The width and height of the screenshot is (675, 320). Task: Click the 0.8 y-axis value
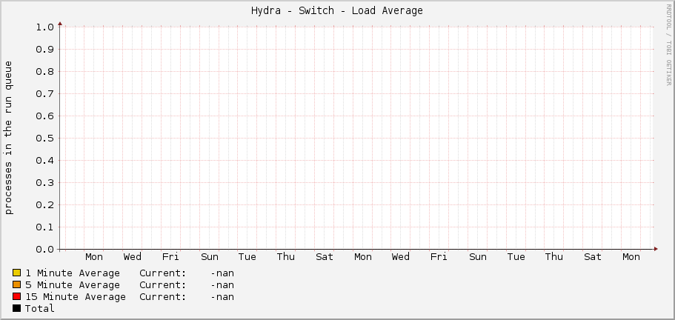point(44,71)
